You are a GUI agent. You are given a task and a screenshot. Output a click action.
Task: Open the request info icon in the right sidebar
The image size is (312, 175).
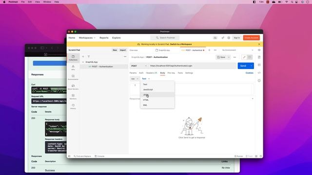tap(259, 81)
